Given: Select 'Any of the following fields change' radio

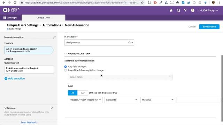Looking at the screenshot, I should tap(66, 70).
